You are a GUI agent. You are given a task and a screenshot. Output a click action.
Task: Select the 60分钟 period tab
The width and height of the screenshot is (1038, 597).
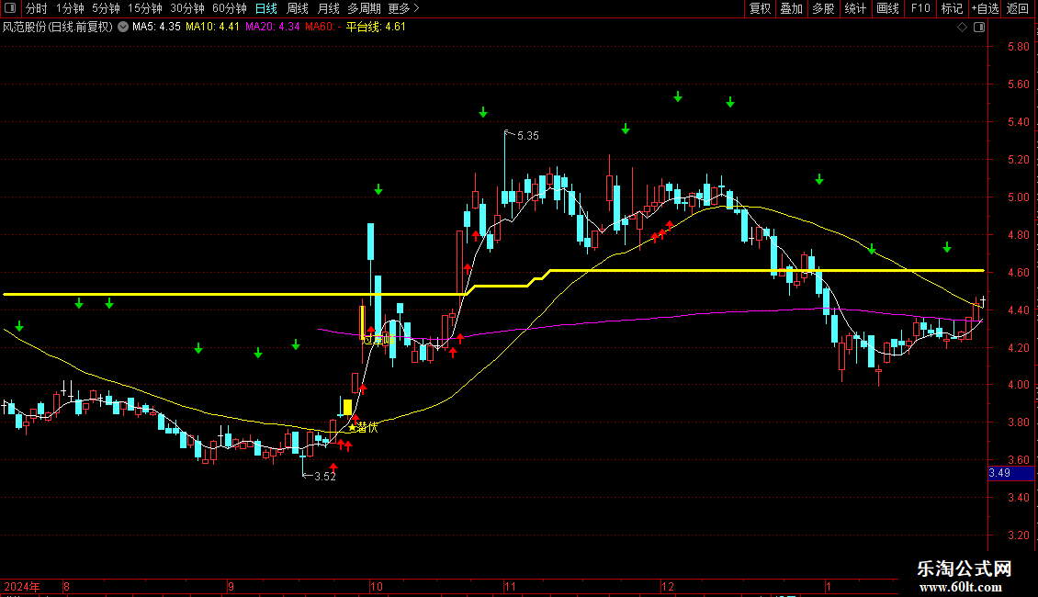point(230,8)
